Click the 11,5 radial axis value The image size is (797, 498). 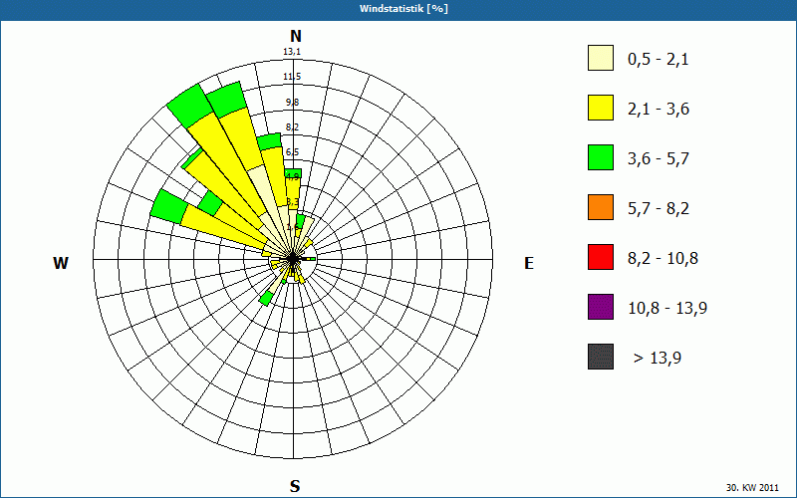click(292, 77)
